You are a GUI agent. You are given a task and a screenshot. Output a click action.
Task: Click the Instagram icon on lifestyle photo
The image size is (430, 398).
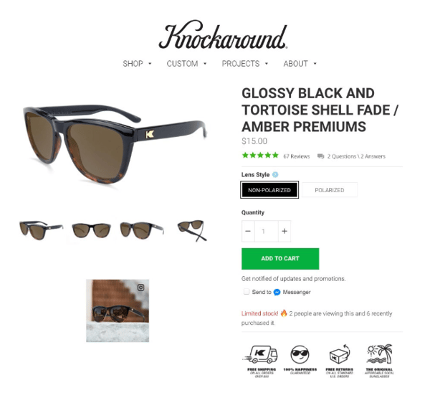140,288
